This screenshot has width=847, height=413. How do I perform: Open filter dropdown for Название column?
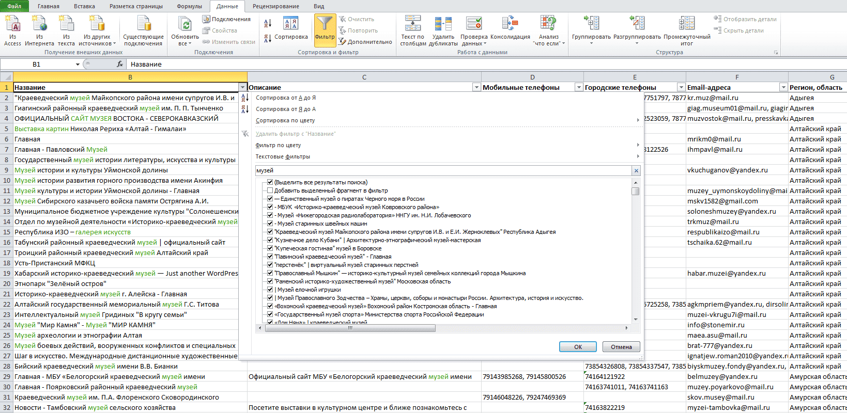point(243,87)
